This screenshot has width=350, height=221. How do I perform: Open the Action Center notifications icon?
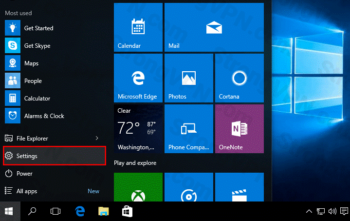pyautogui.click(x=344, y=211)
